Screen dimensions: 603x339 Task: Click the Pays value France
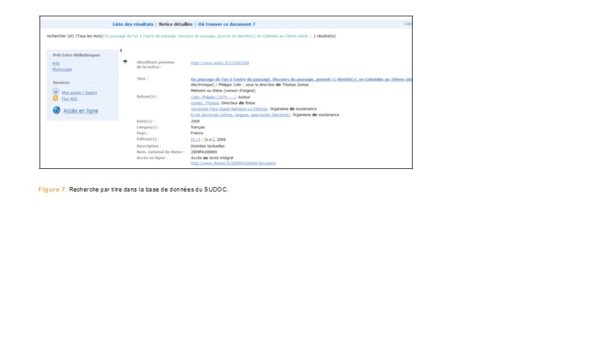[x=197, y=133]
